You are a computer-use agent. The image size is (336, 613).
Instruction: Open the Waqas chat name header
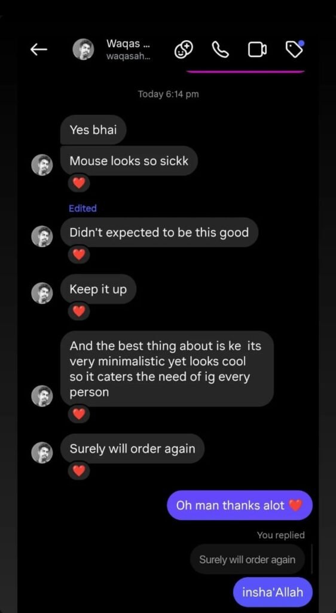[129, 50]
